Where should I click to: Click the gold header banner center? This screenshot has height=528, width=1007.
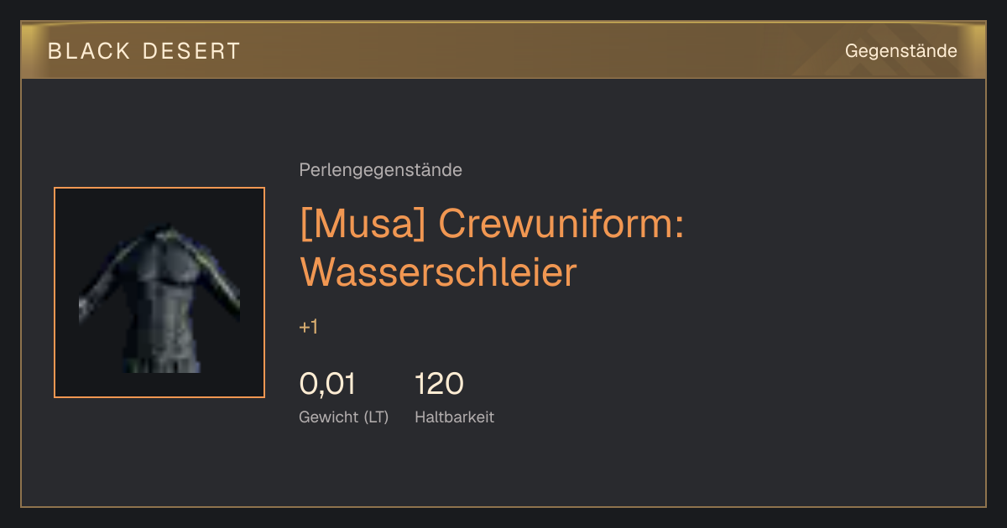click(503, 50)
